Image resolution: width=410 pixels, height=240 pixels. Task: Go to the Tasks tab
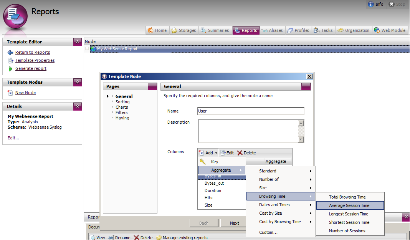pos(323,30)
